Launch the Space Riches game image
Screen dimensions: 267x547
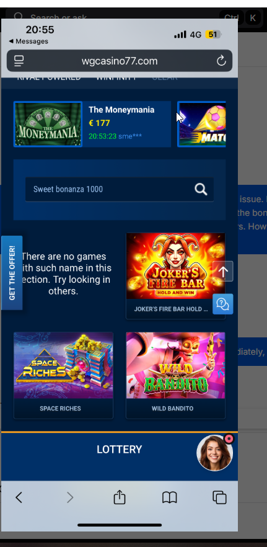tap(63, 365)
